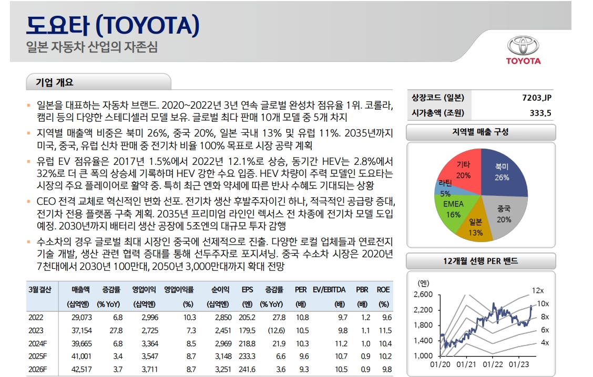Click the '3월 결산' table header

[x=40, y=290]
